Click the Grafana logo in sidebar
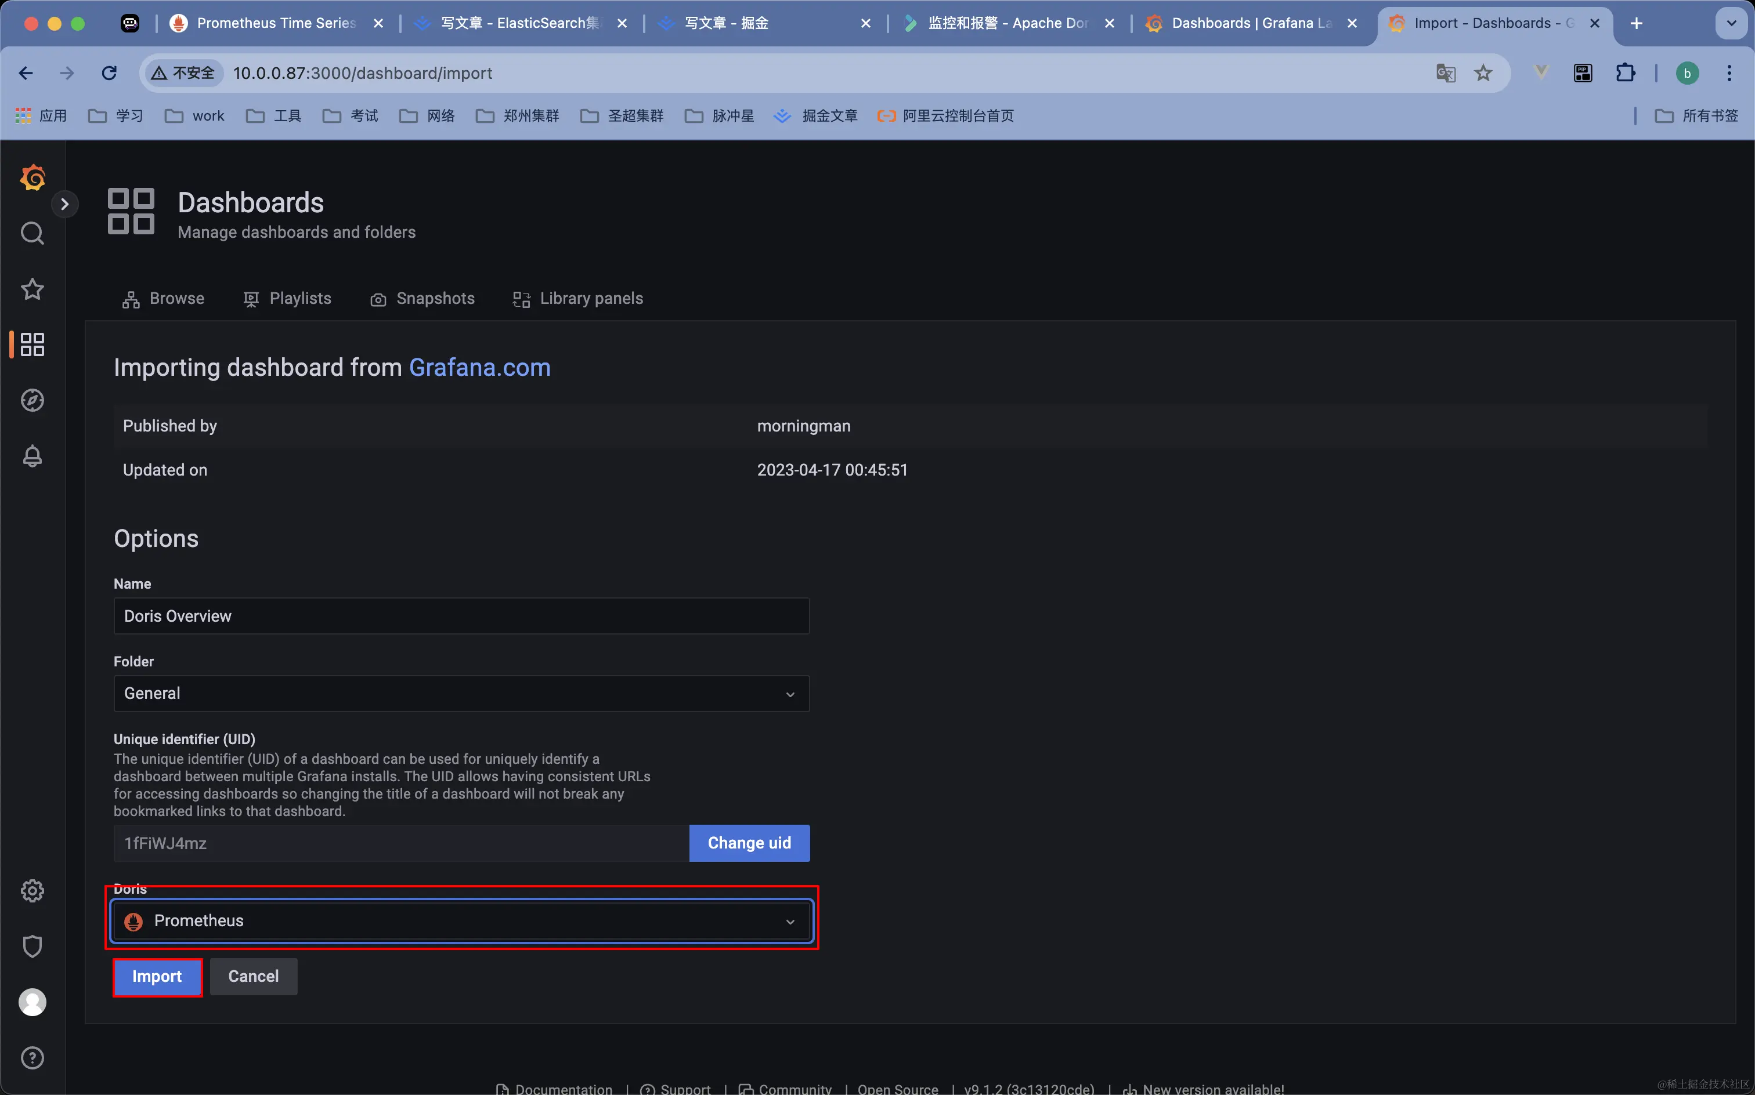 click(32, 177)
